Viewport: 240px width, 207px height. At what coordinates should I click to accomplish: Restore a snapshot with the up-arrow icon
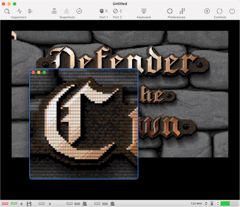[x=66, y=11]
